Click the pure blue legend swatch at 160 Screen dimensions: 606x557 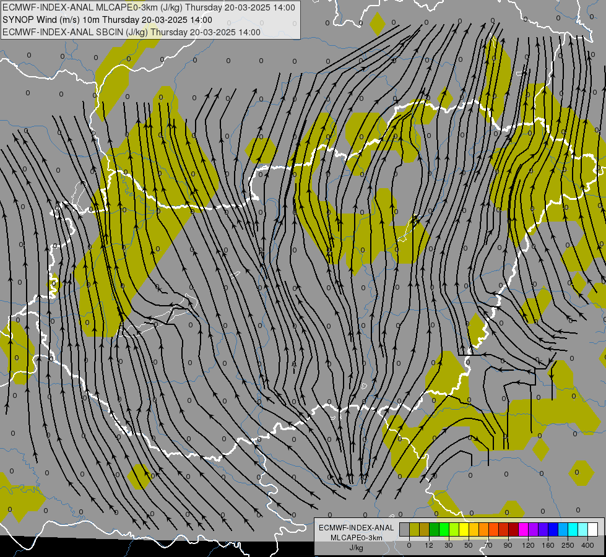553,529
